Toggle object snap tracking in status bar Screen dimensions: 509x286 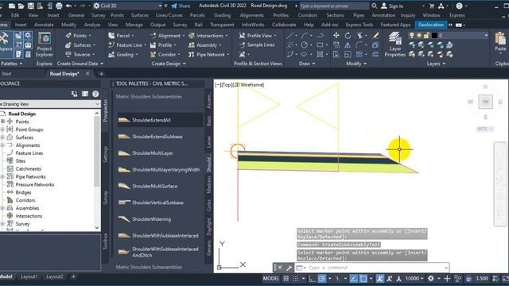pyautogui.click(x=353, y=279)
